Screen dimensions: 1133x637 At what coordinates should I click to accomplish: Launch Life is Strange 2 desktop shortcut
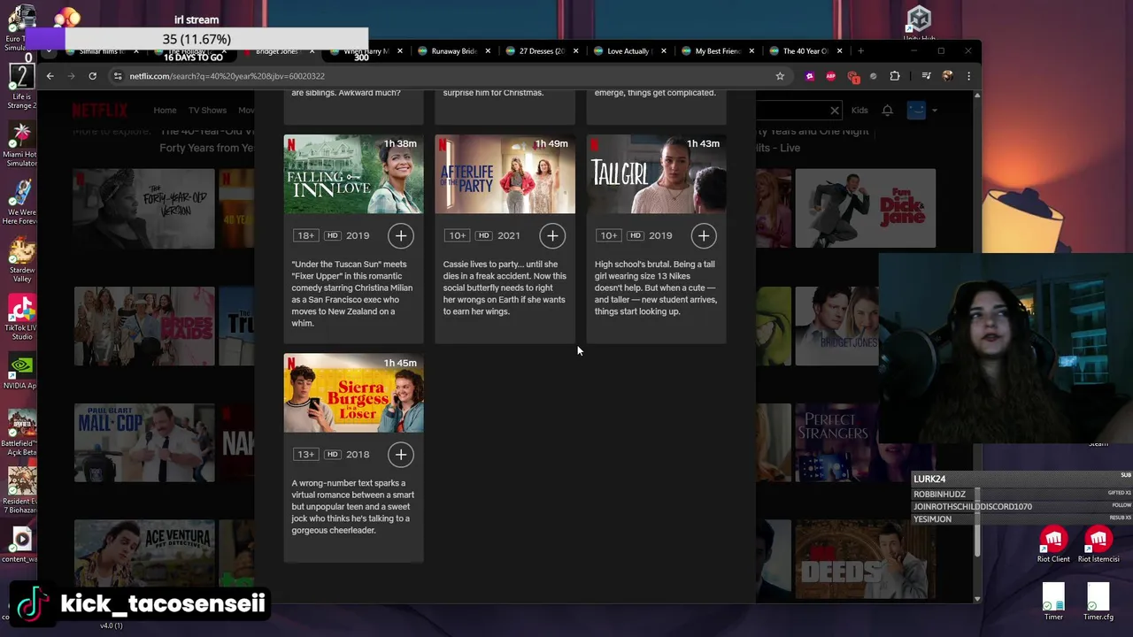22,87
